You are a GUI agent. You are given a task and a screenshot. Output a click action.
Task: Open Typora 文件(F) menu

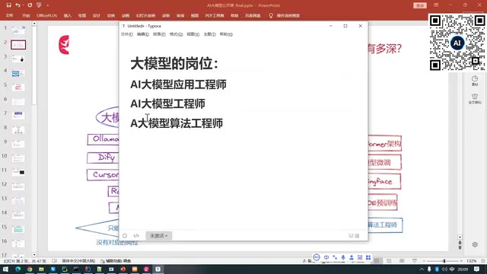tap(127, 34)
